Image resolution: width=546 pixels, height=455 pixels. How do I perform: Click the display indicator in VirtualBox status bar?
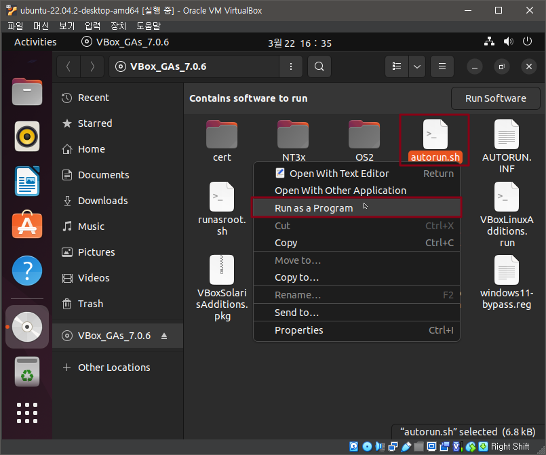tap(432, 446)
